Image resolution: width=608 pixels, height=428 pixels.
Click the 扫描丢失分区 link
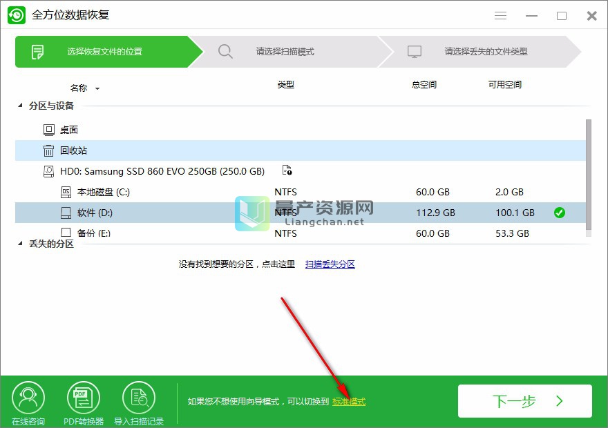330,264
